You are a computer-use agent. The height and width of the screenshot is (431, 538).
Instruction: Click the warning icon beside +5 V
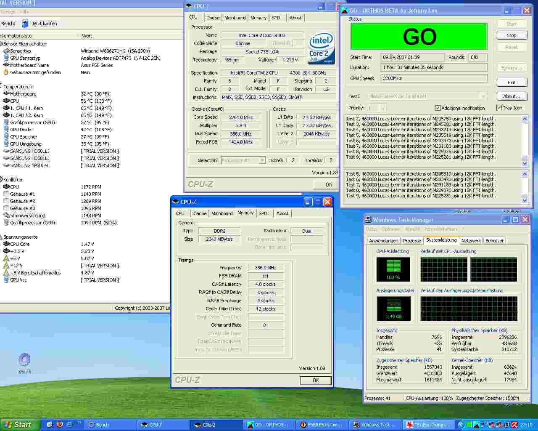(x=6, y=258)
